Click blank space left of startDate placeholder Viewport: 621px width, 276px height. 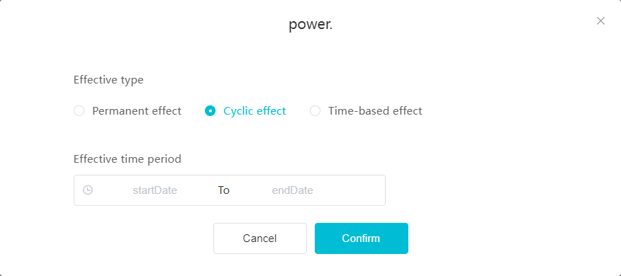tap(113, 190)
